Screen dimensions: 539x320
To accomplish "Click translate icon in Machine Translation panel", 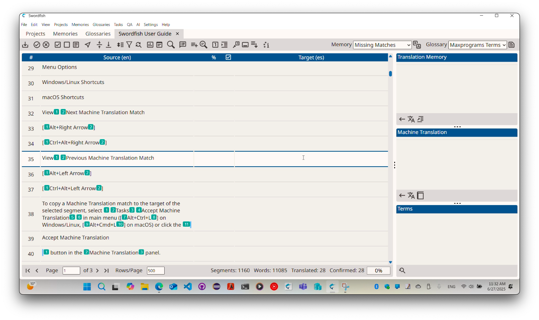I will point(411,196).
